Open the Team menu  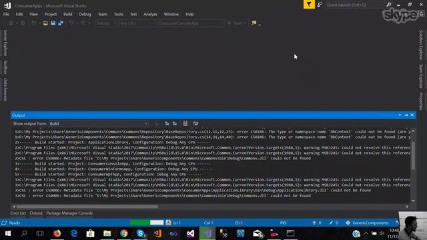(103, 14)
